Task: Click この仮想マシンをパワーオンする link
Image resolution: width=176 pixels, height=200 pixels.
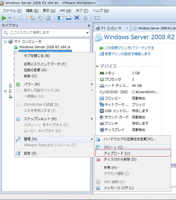Action: click(129, 48)
